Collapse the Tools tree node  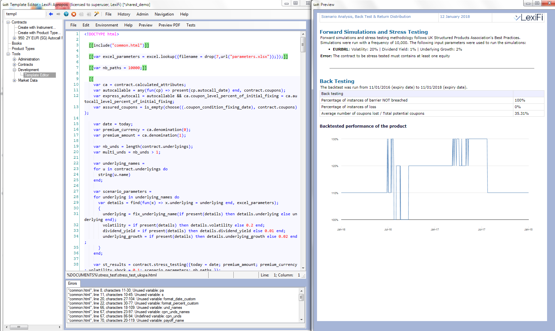coord(8,54)
